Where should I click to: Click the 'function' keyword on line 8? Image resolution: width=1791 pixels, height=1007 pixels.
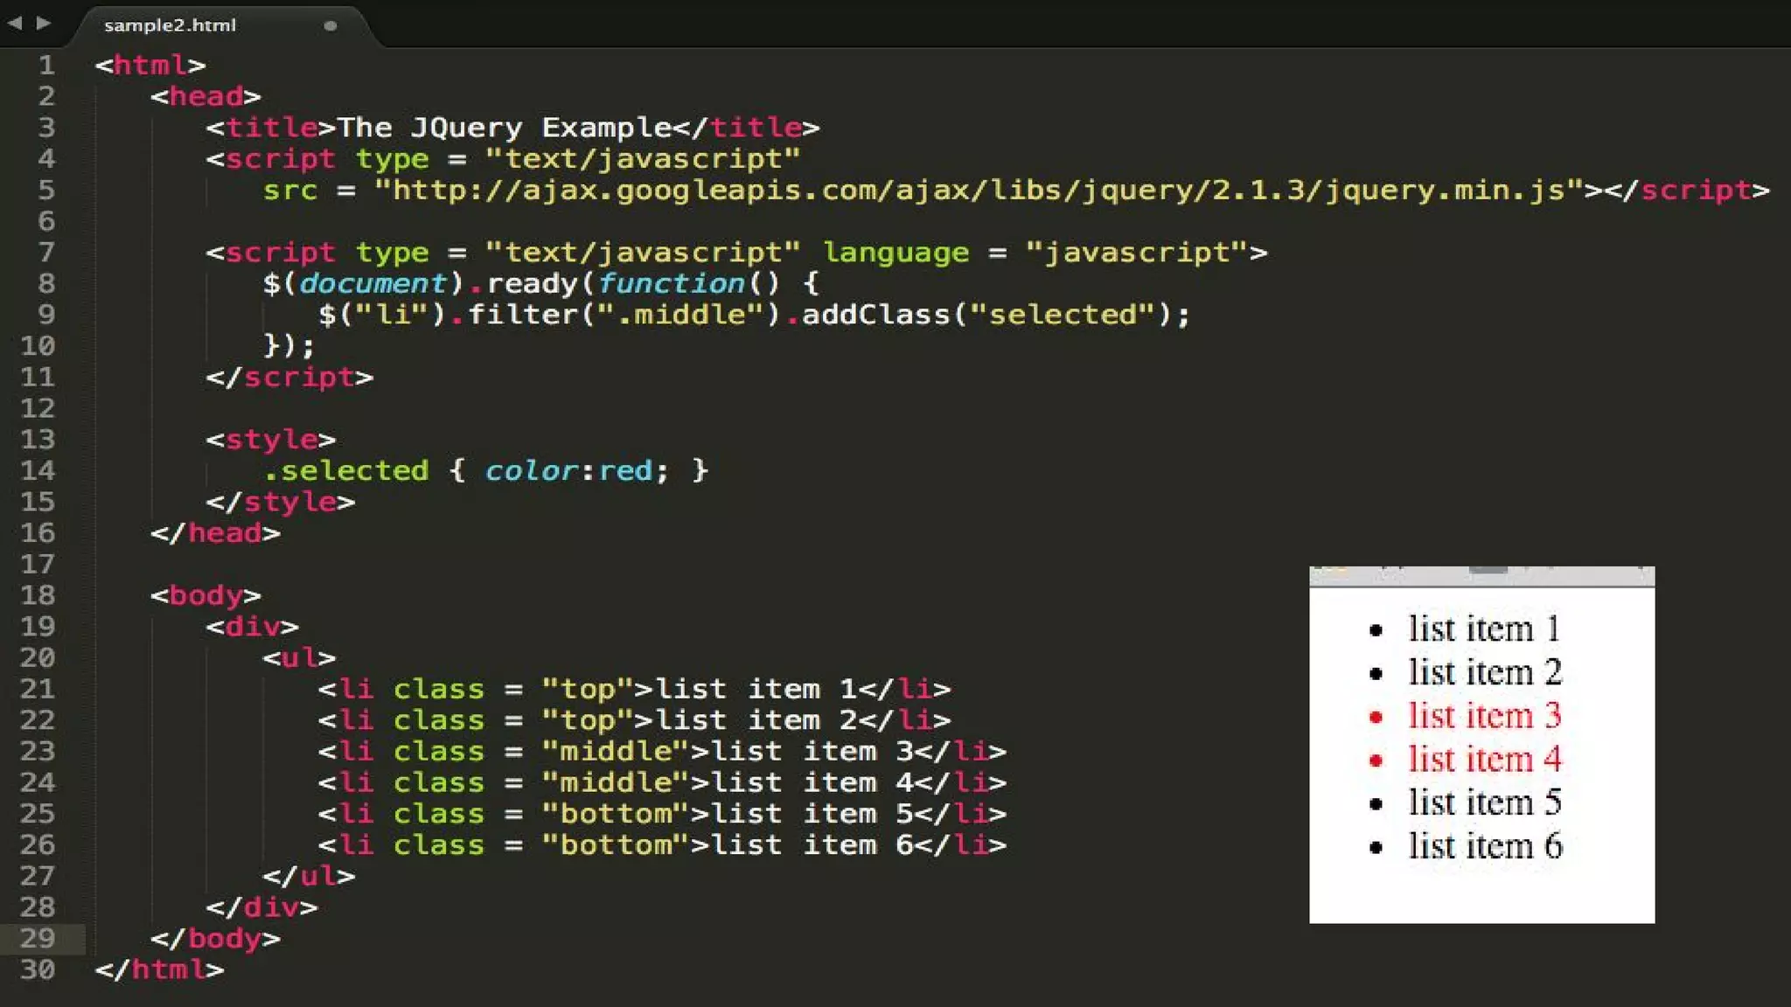coord(671,283)
